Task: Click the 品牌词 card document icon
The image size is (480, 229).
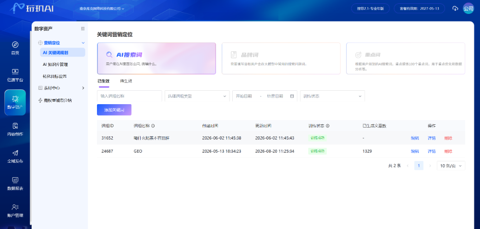Action: (234, 55)
